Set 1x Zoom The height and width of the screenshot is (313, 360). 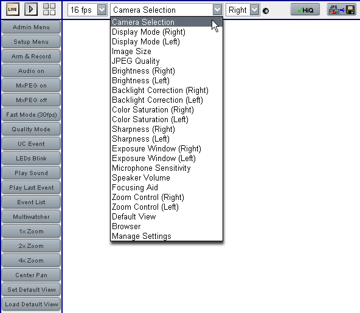click(x=31, y=232)
